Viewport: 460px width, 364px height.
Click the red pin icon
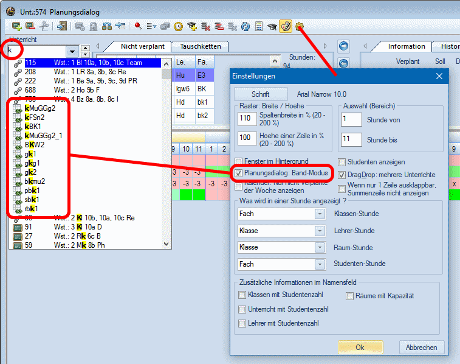(x=138, y=26)
